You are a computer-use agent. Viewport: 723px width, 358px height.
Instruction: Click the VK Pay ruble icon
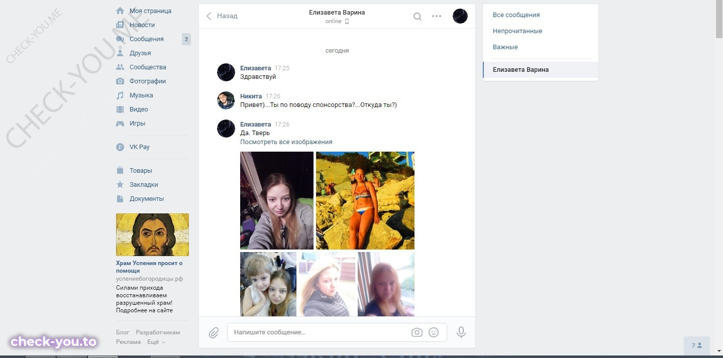[x=120, y=147]
